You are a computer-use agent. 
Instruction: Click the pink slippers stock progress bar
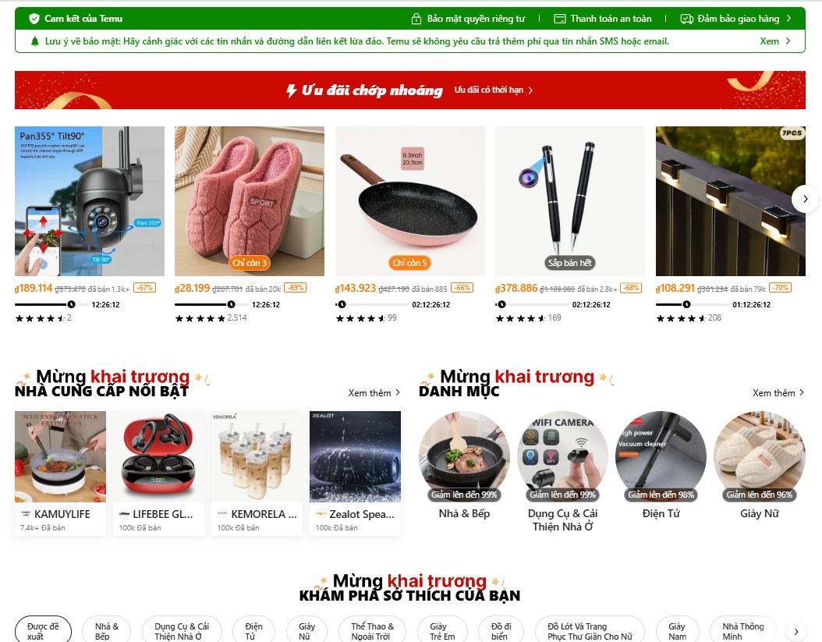pos(205,304)
